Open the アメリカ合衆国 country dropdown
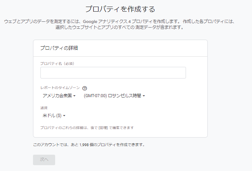252x171 pixels. point(59,96)
